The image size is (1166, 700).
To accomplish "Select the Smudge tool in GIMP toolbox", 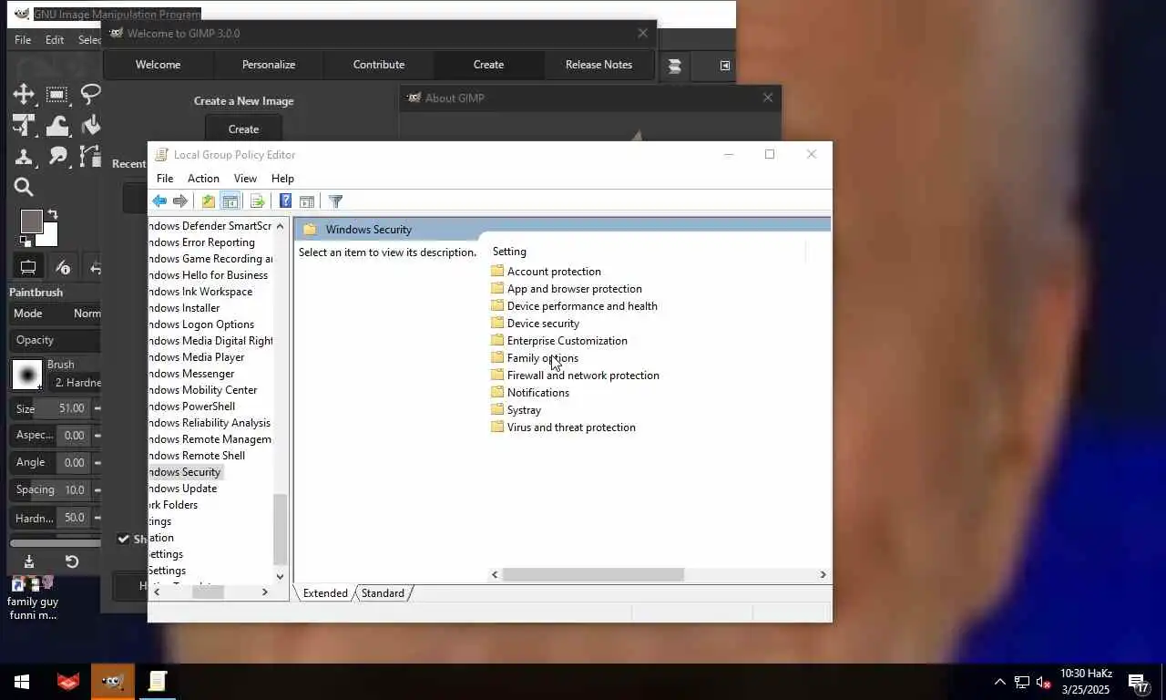I will [x=57, y=156].
